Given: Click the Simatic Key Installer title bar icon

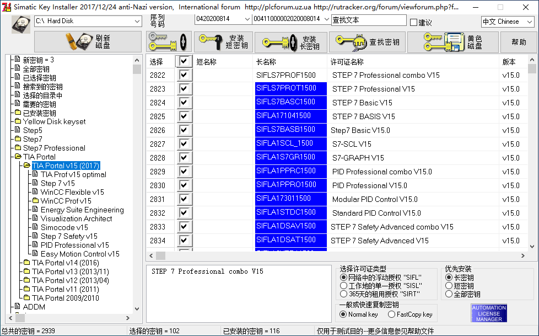Looking at the screenshot, I should [x=7, y=7].
